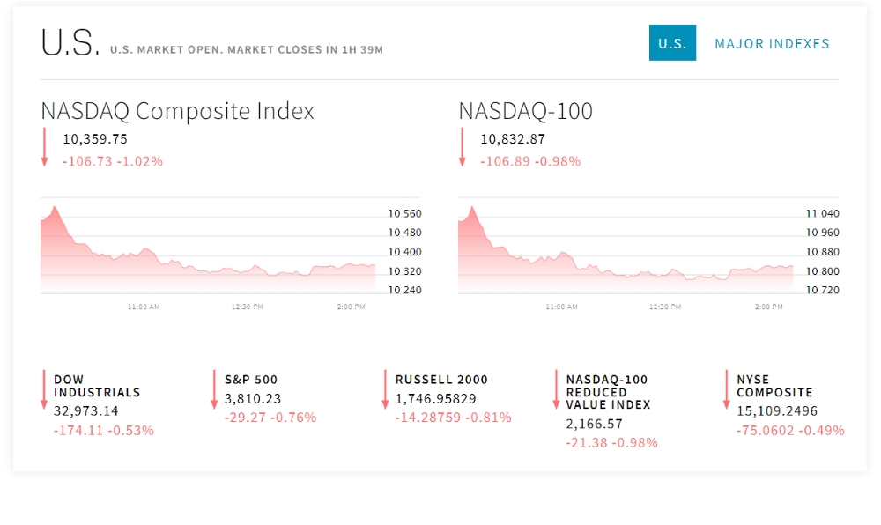Click the S&P 500 down arrow icon
Screen dimensions: 881x525
point(214,389)
